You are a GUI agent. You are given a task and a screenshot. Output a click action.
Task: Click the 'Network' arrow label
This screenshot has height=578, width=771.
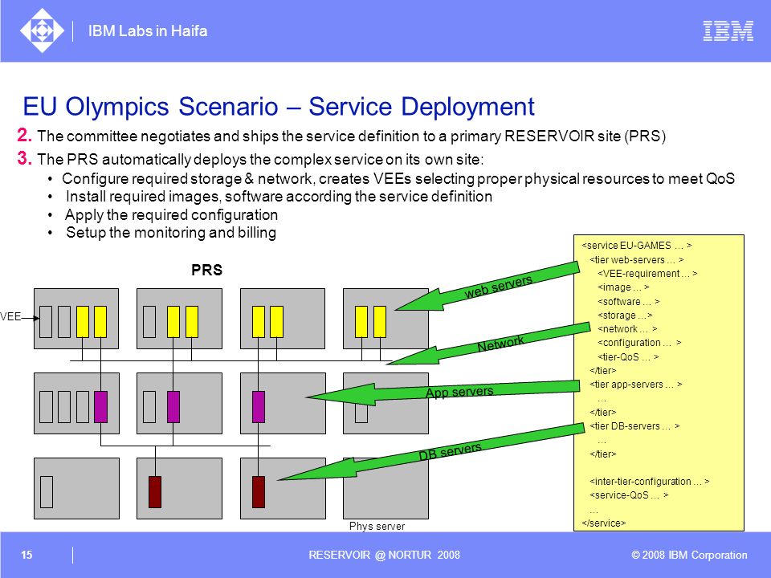pyautogui.click(x=500, y=344)
